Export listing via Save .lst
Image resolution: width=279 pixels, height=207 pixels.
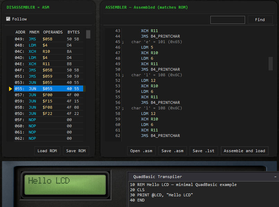[x=203, y=151]
